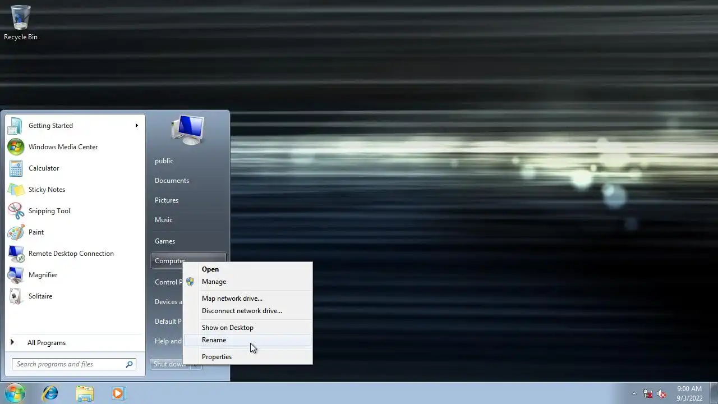The width and height of the screenshot is (718, 404).
Task: Open Games from the Start menu
Action: pos(188,241)
